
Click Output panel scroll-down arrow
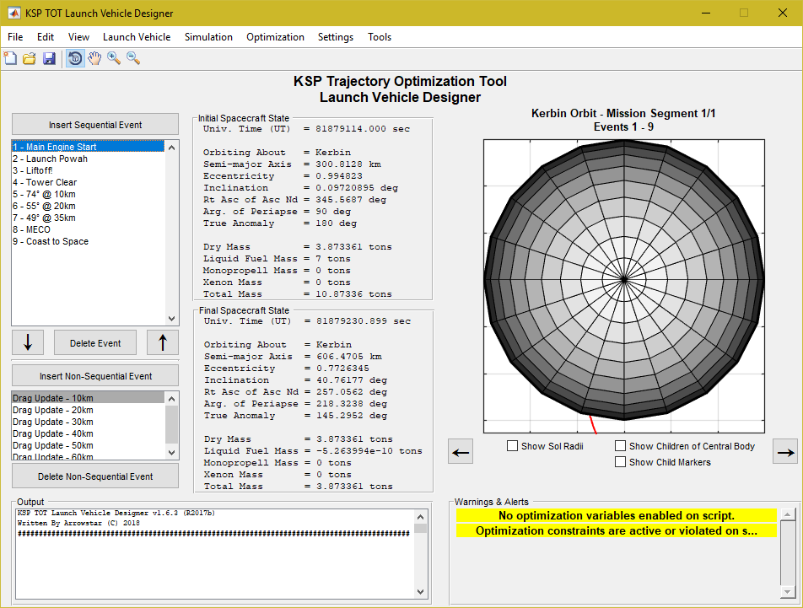tap(420, 592)
